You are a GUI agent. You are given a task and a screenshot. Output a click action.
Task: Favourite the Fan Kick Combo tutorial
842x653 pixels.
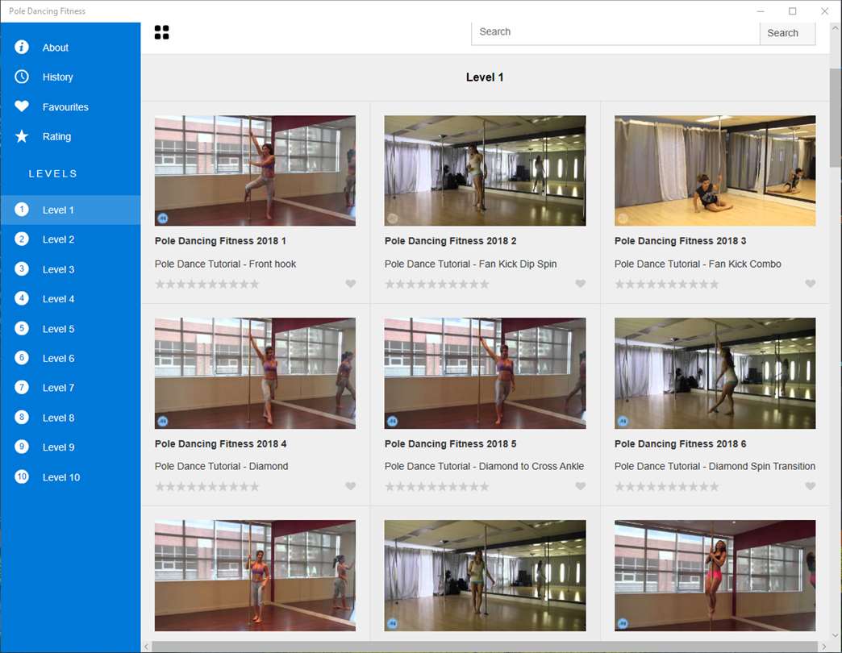click(x=811, y=284)
